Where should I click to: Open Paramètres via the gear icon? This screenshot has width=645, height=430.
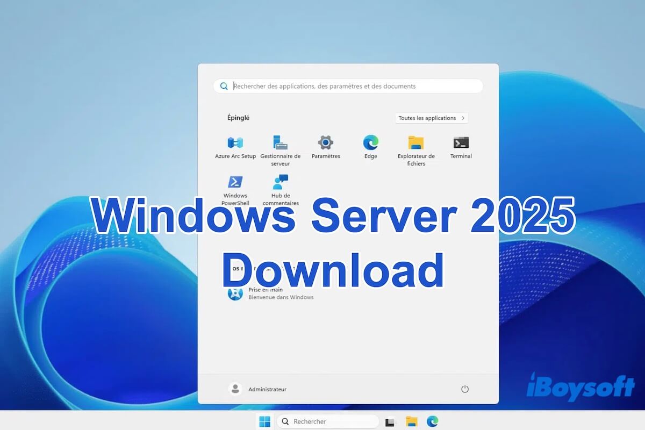point(325,144)
